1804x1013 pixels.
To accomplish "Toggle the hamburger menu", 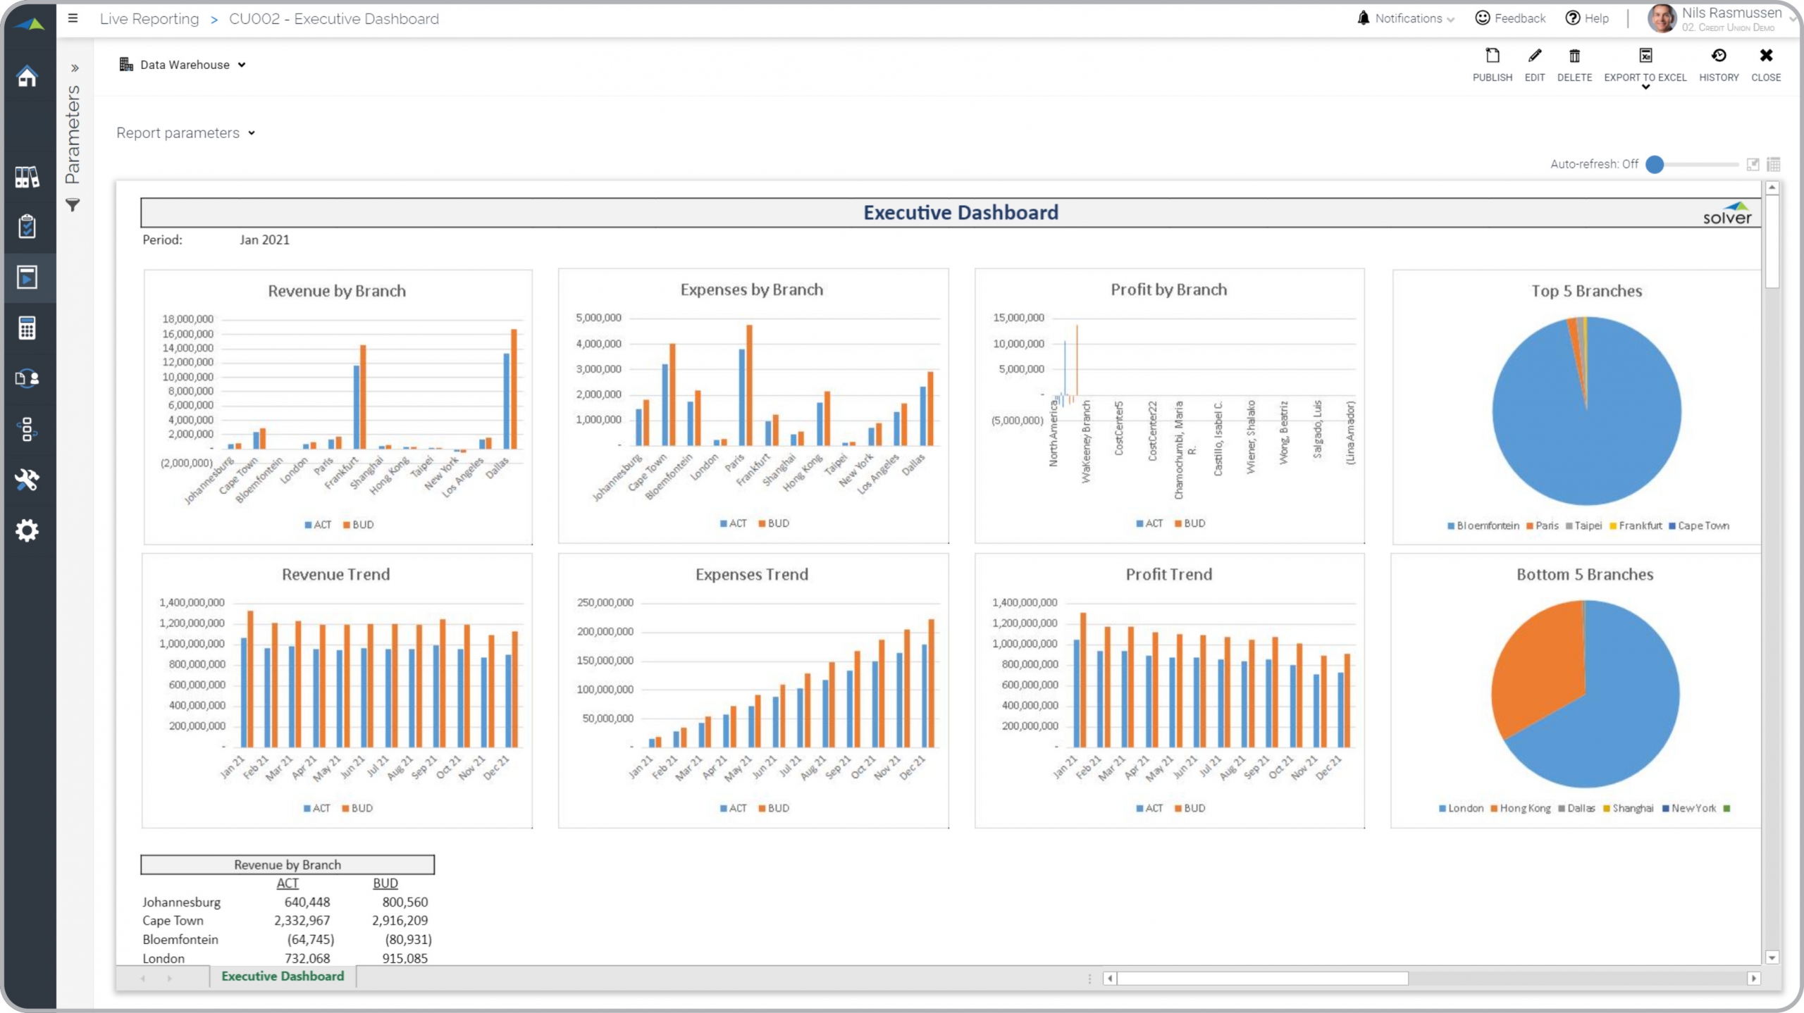I will point(73,18).
